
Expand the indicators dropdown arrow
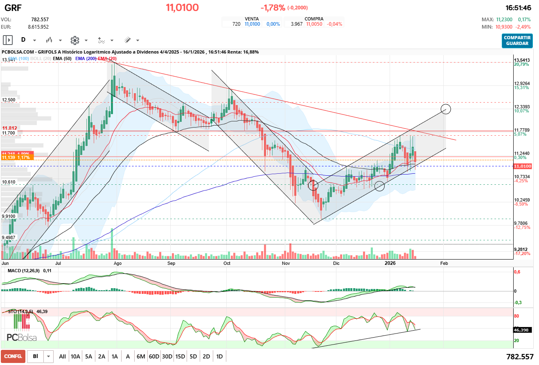pos(112,40)
